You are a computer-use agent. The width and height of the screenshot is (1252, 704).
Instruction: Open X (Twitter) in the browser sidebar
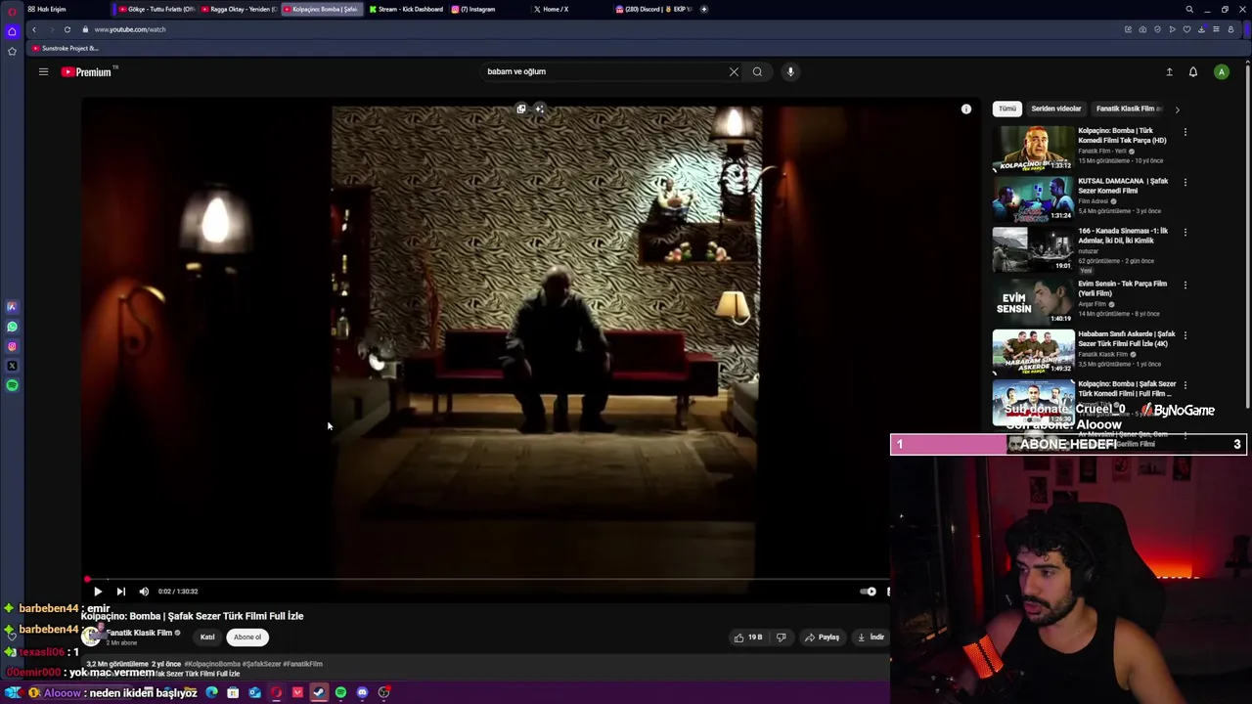click(x=12, y=366)
